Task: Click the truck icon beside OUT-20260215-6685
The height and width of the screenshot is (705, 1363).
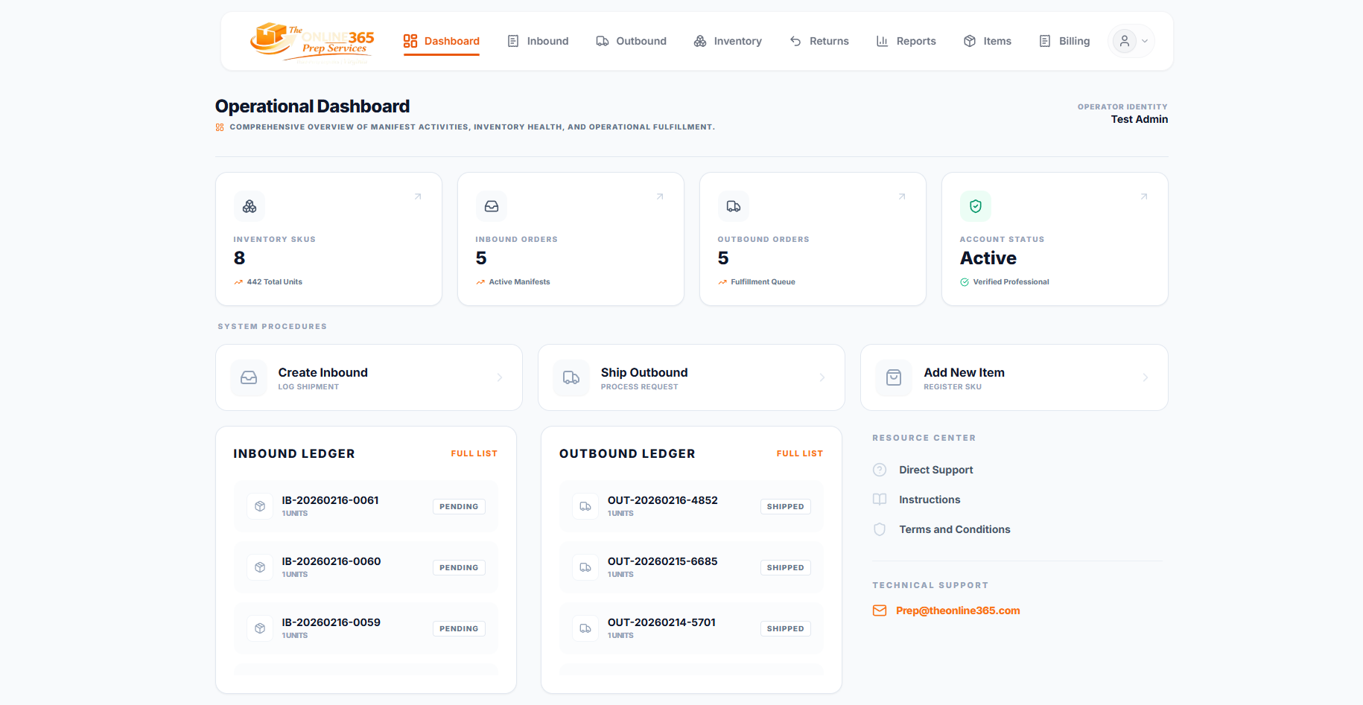Action: pyautogui.click(x=585, y=567)
